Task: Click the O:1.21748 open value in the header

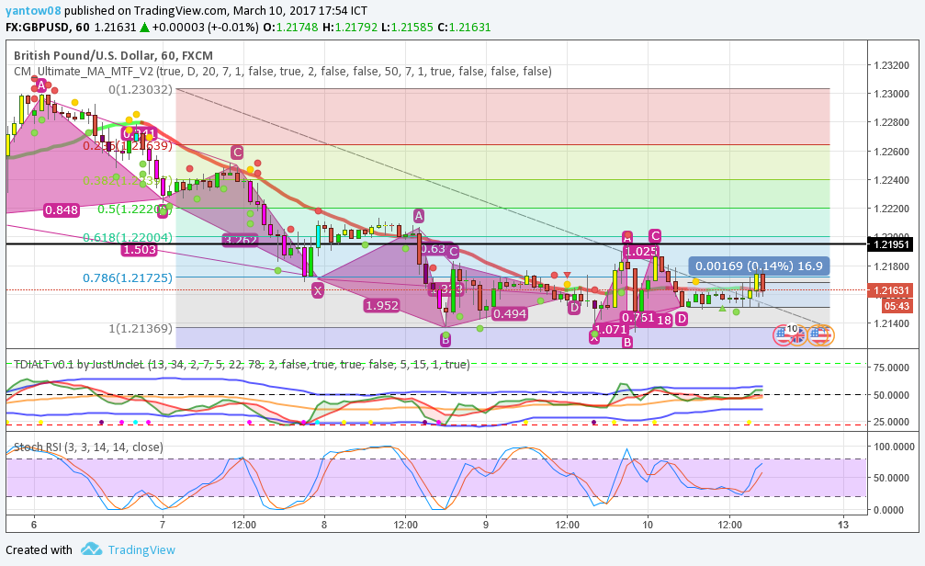Action: tap(290, 28)
